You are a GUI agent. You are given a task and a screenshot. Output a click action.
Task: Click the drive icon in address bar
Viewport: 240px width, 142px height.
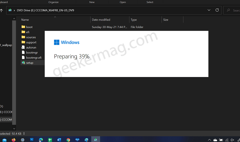pyautogui.click(x=10, y=10)
